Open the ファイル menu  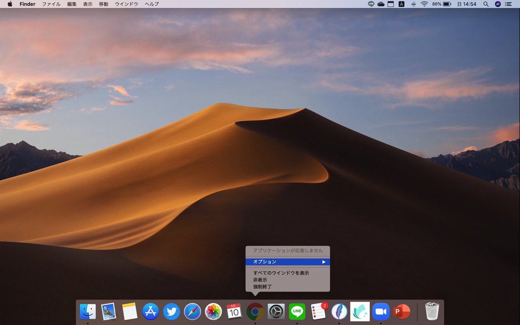[x=51, y=4]
